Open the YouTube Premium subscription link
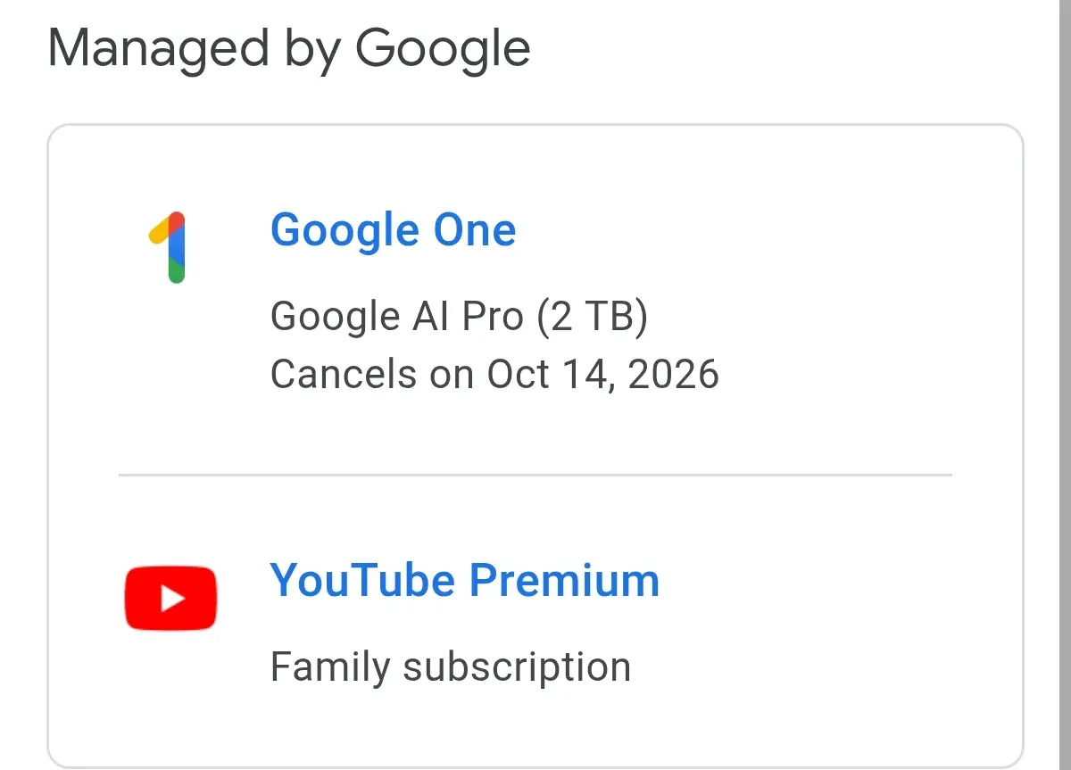The image size is (1071, 770). 464,581
